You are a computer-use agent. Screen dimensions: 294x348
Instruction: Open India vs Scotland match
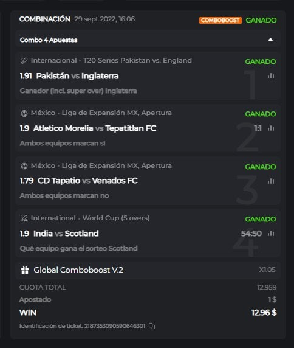point(66,234)
